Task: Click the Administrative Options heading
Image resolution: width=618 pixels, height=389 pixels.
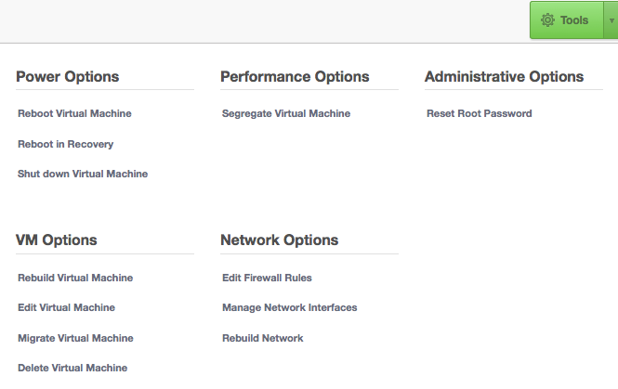Action: pos(504,77)
